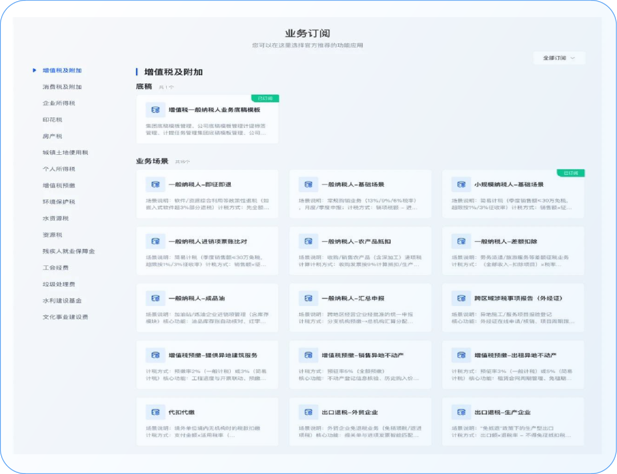Select 增值税及附加 in the sidebar
This screenshot has width=617, height=474.
tap(62, 70)
